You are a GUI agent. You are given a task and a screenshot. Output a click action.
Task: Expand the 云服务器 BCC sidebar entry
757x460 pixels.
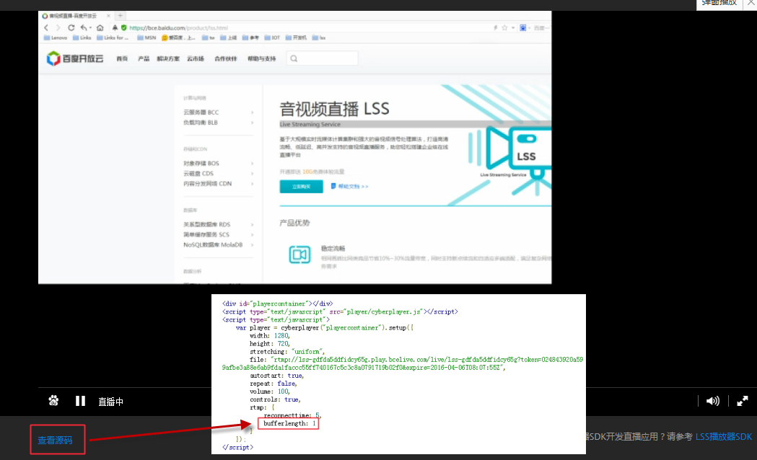point(218,112)
